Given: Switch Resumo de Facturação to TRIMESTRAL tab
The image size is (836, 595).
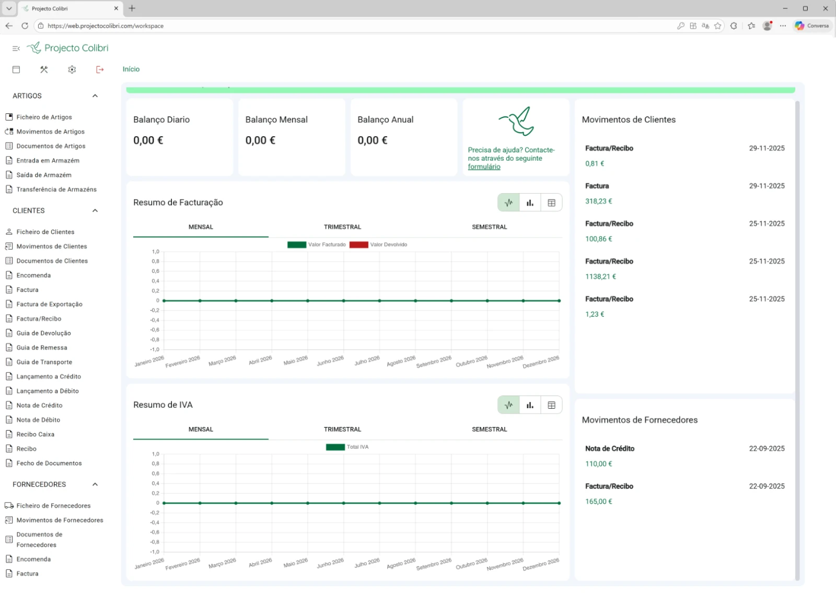Looking at the screenshot, I should coord(342,227).
